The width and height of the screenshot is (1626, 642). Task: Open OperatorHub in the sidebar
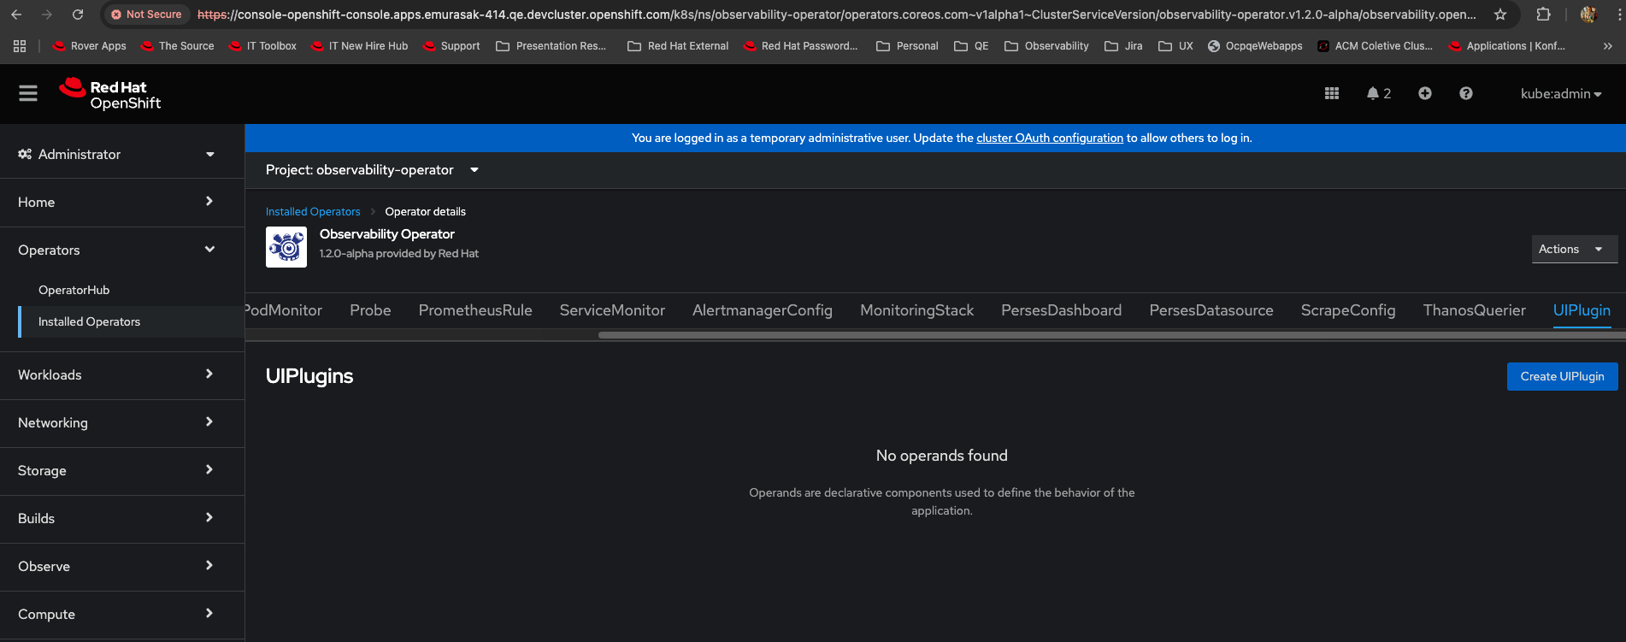click(x=74, y=290)
